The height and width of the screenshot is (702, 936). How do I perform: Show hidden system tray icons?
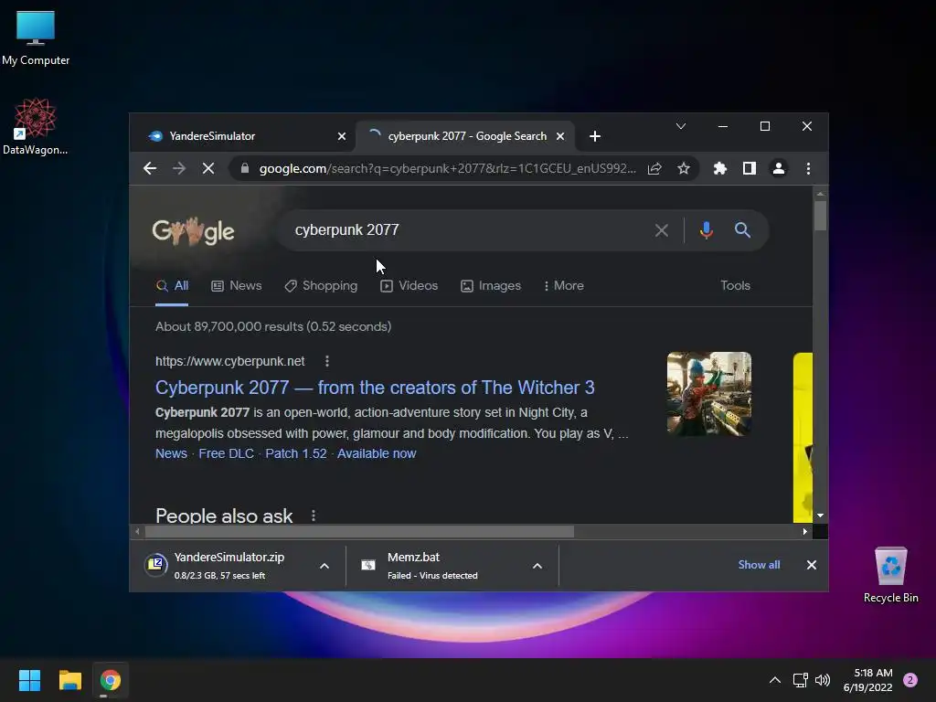click(x=775, y=680)
